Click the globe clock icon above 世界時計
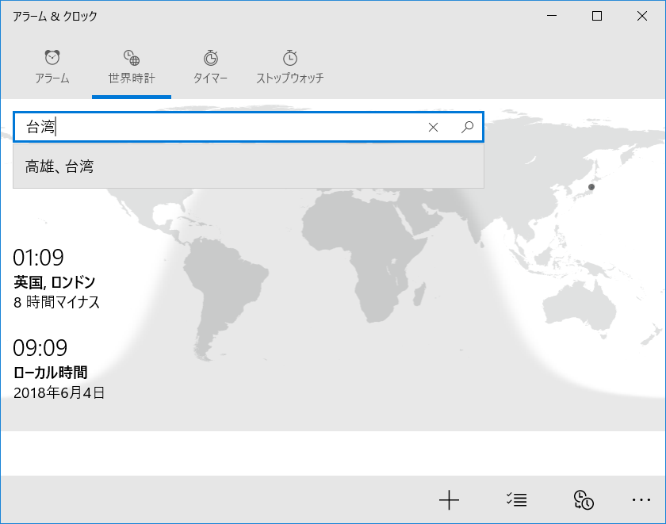 [x=132, y=56]
